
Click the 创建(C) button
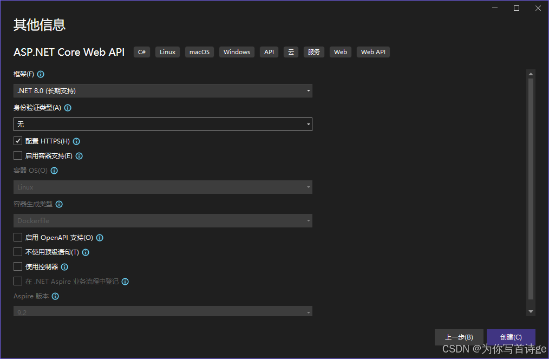[511, 337]
